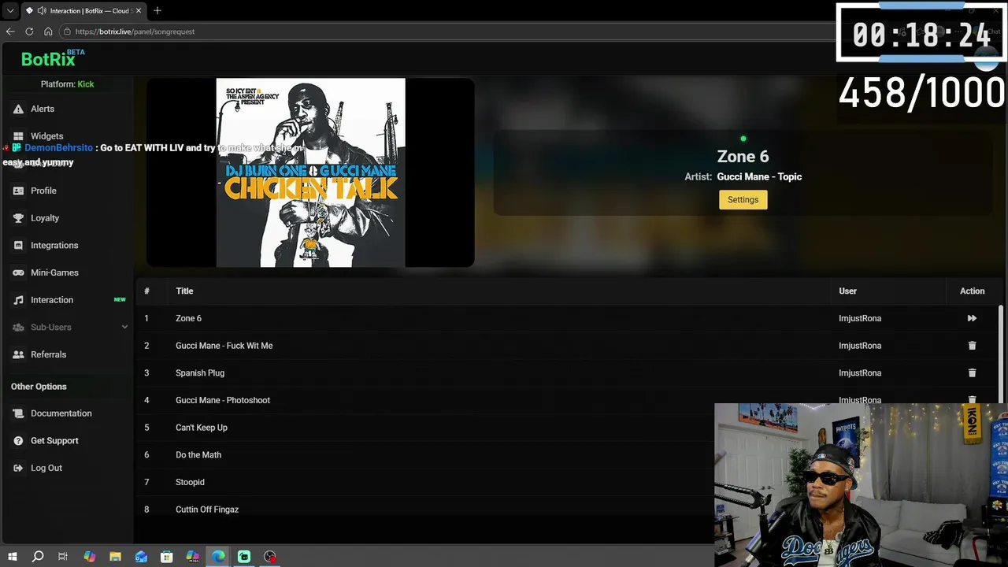This screenshot has height=567, width=1008.
Task: Select Stoopid title
Action: coord(190,482)
